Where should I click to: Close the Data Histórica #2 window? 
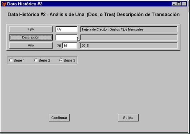pyautogui.click(x=184, y=4)
